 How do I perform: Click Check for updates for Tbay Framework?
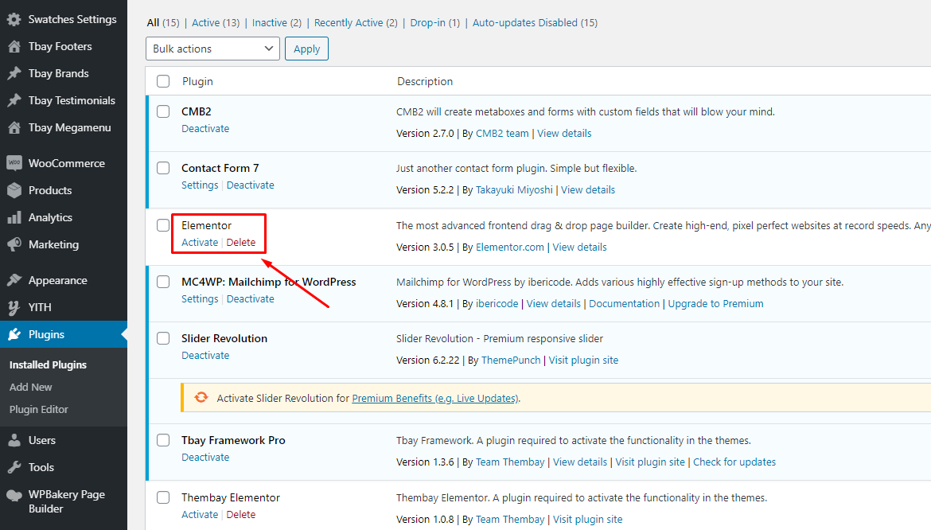[x=734, y=462]
